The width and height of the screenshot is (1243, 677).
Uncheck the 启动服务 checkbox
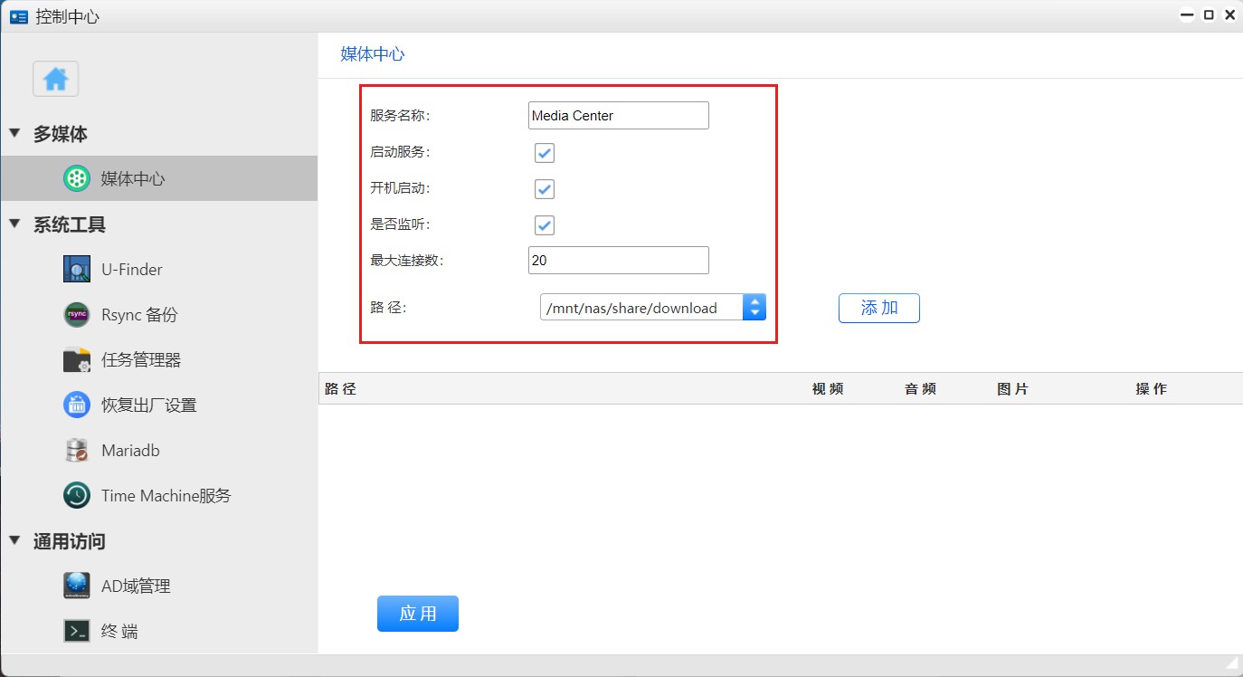[x=545, y=153]
